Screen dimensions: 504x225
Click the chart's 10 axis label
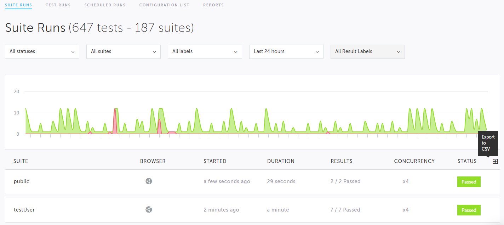click(16, 113)
